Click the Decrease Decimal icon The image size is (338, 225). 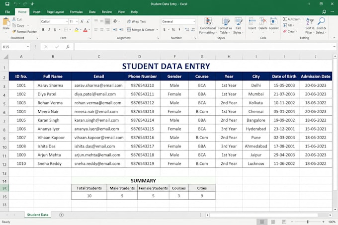click(x=193, y=29)
